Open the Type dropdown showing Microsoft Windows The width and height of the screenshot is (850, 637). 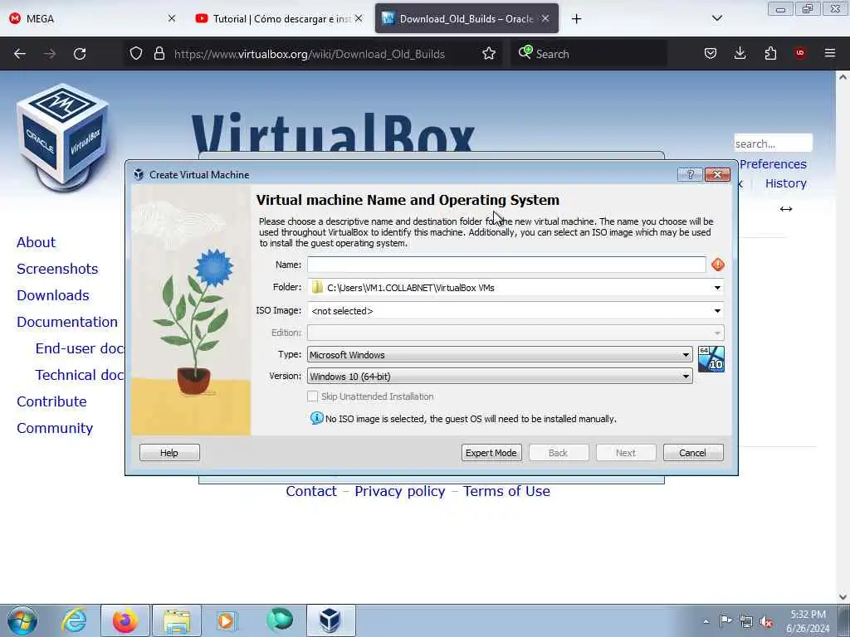[499, 355]
